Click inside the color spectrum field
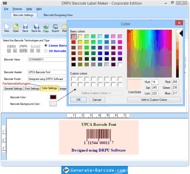This screenshot has width=190, height=174. coord(149,54)
